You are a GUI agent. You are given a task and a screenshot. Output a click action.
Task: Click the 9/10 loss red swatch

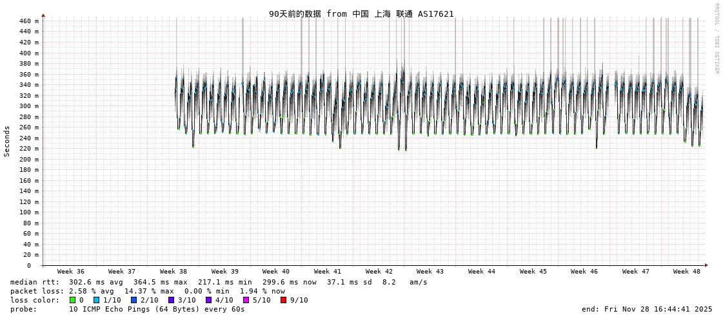click(x=283, y=300)
